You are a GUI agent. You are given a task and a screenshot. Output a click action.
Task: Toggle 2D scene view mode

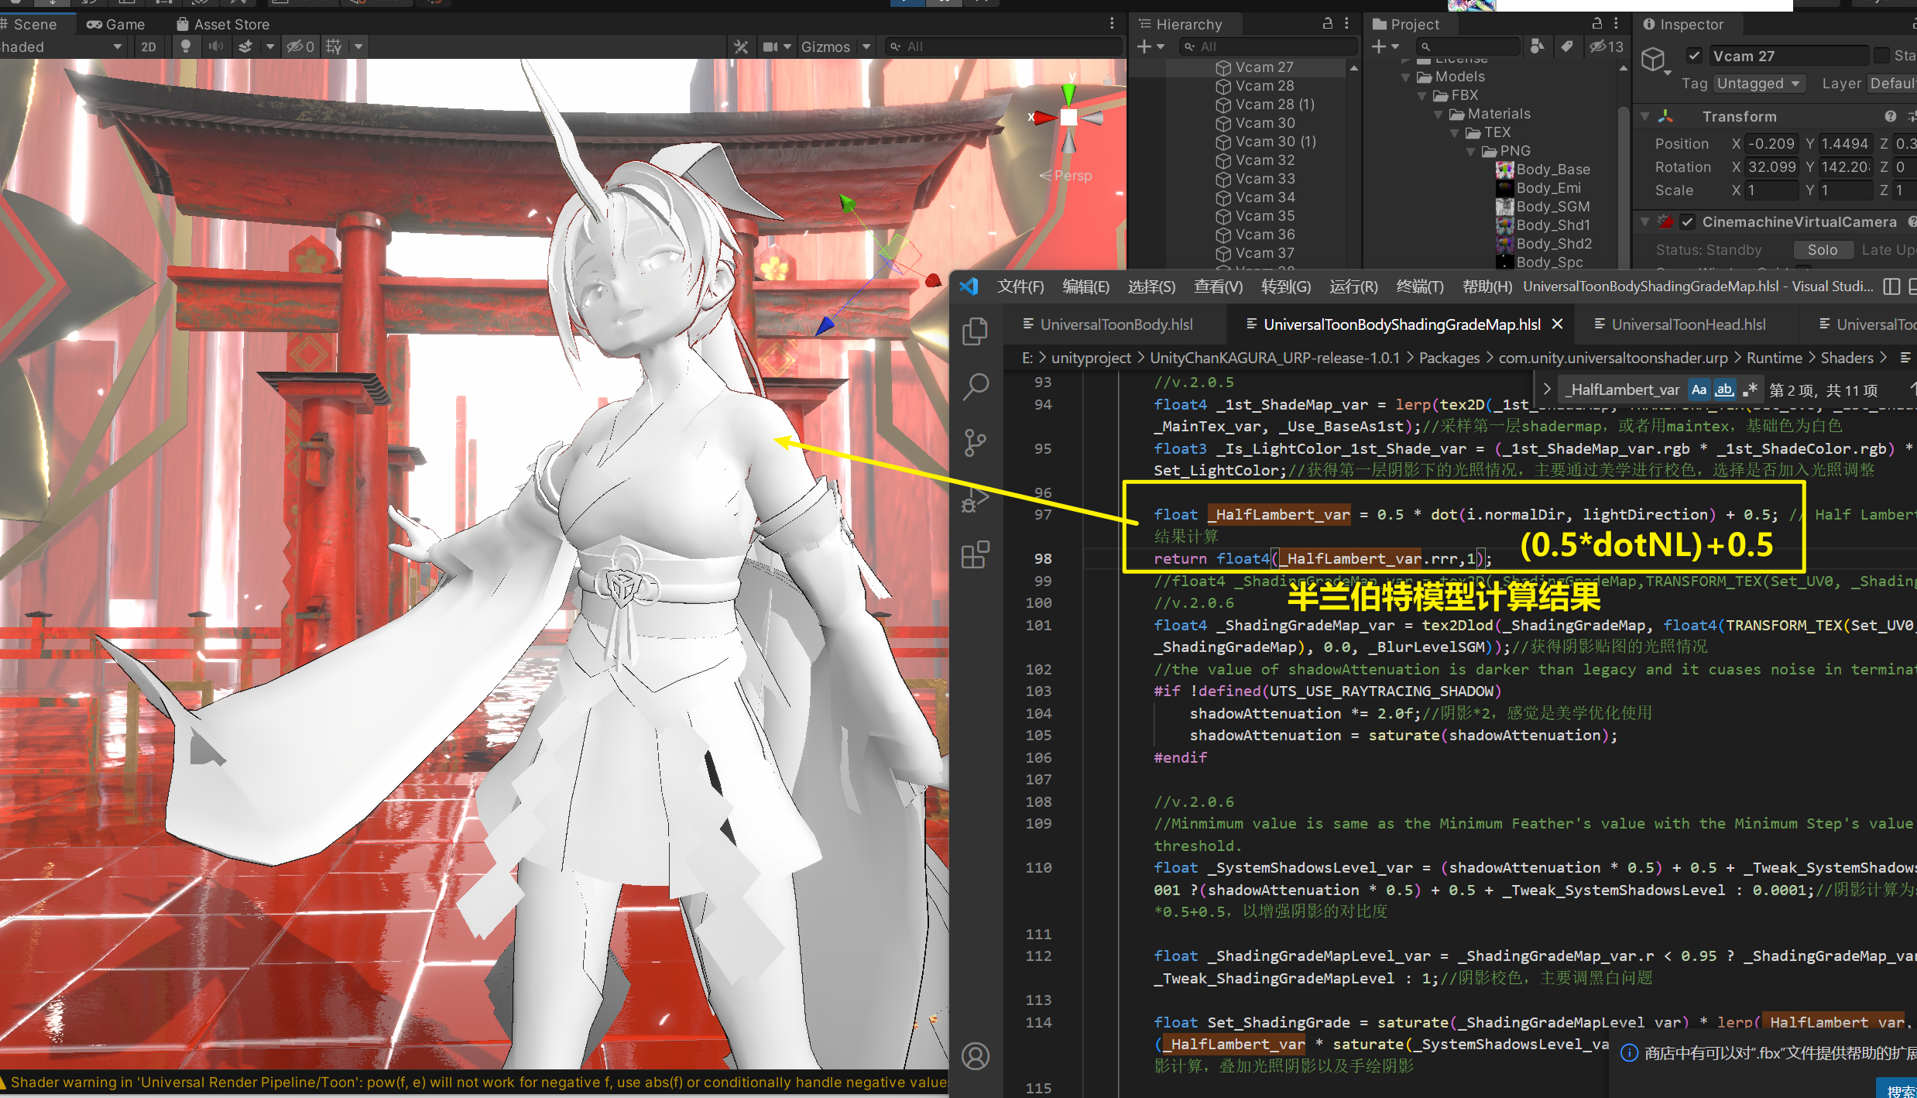tap(148, 46)
